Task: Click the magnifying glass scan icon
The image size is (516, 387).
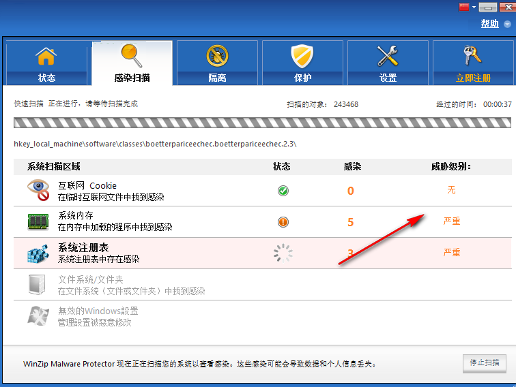Action: [x=132, y=55]
